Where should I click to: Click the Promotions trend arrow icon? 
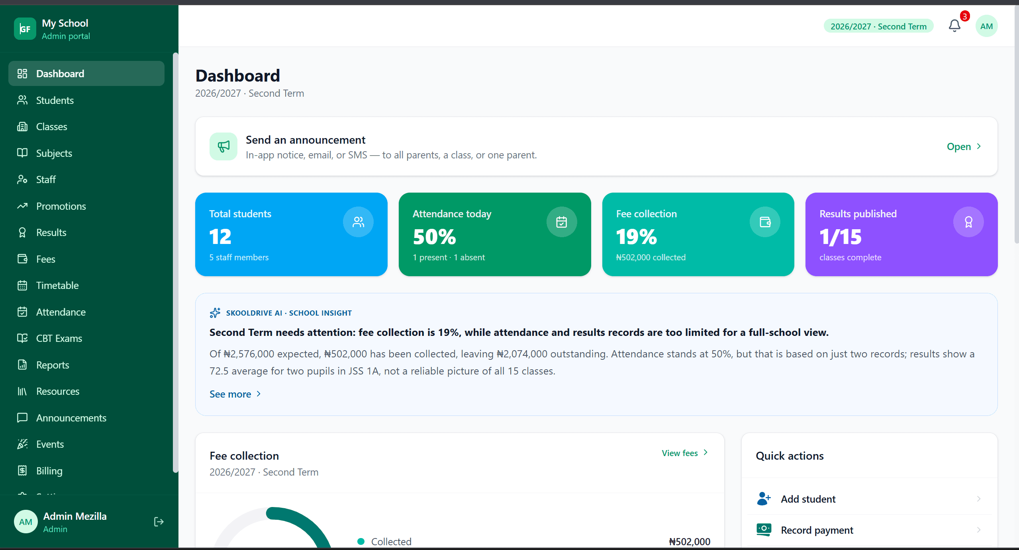(22, 206)
